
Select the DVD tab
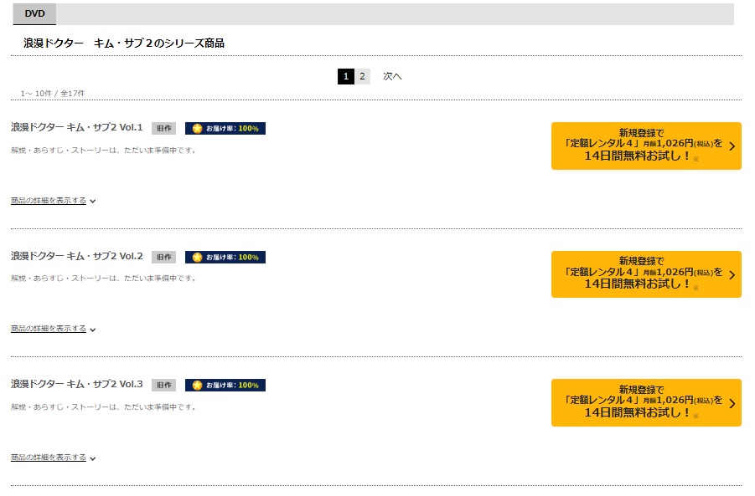pos(34,14)
